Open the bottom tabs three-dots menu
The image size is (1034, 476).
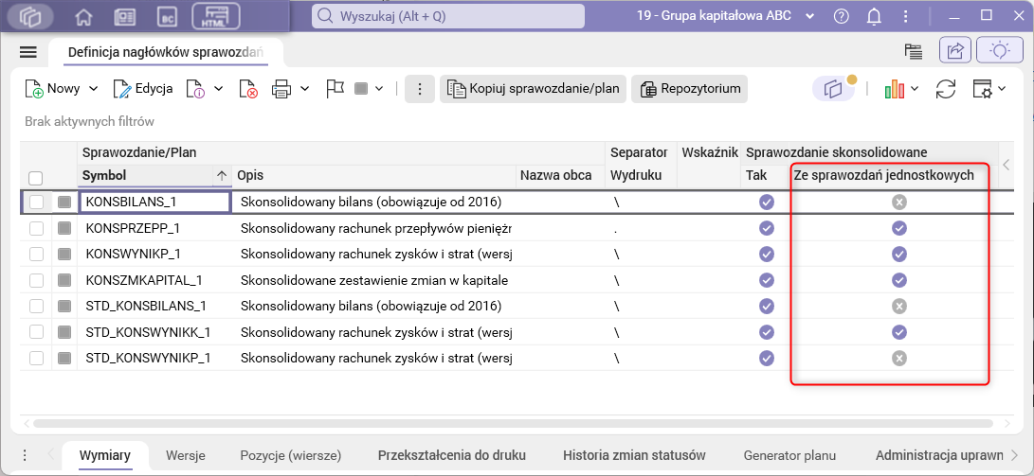[x=25, y=455]
